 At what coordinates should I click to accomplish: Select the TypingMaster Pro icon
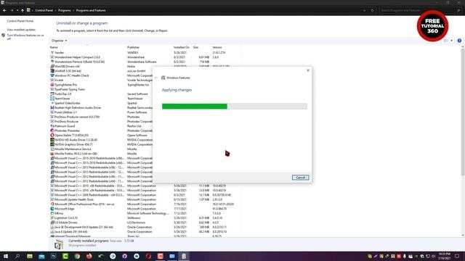pos(52,85)
